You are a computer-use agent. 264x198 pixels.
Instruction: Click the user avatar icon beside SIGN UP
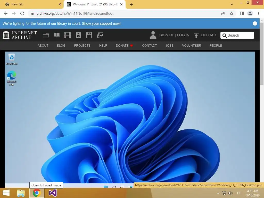153,35
